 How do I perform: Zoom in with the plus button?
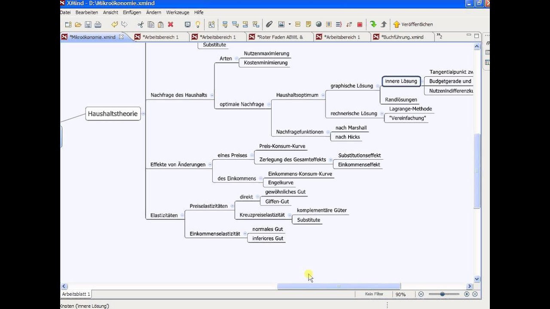point(467,294)
